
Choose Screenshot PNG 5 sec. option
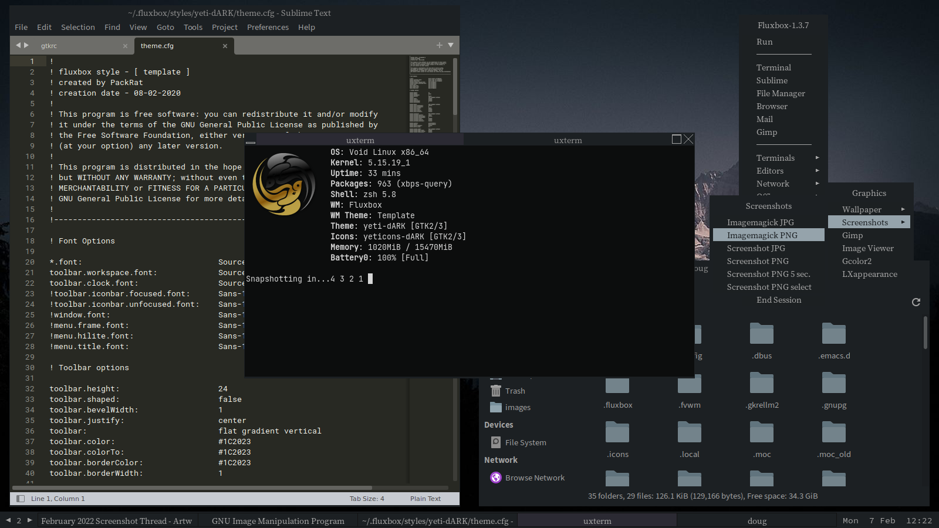point(769,274)
